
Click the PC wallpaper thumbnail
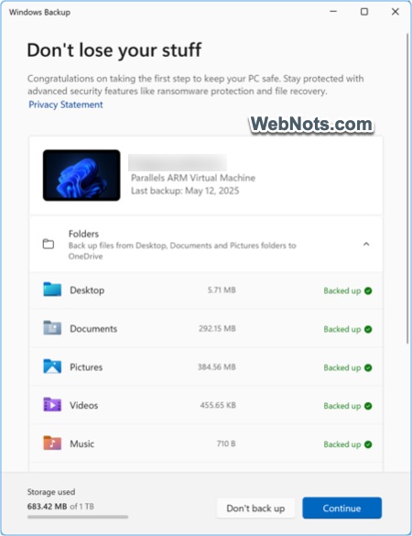coord(81,175)
